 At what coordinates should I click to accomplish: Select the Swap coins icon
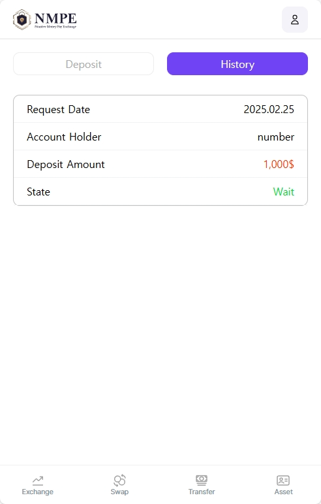coord(119,480)
